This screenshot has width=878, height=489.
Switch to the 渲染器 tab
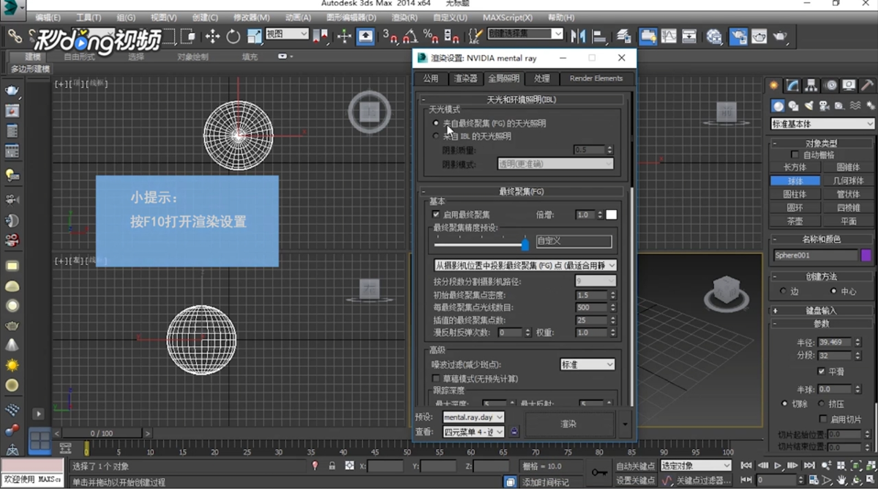(x=465, y=78)
